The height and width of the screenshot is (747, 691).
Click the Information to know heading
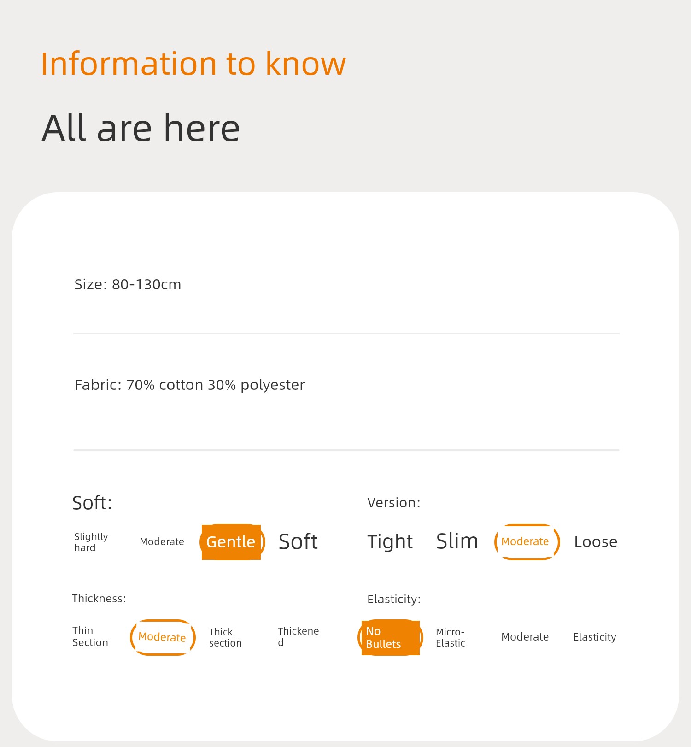tap(193, 63)
